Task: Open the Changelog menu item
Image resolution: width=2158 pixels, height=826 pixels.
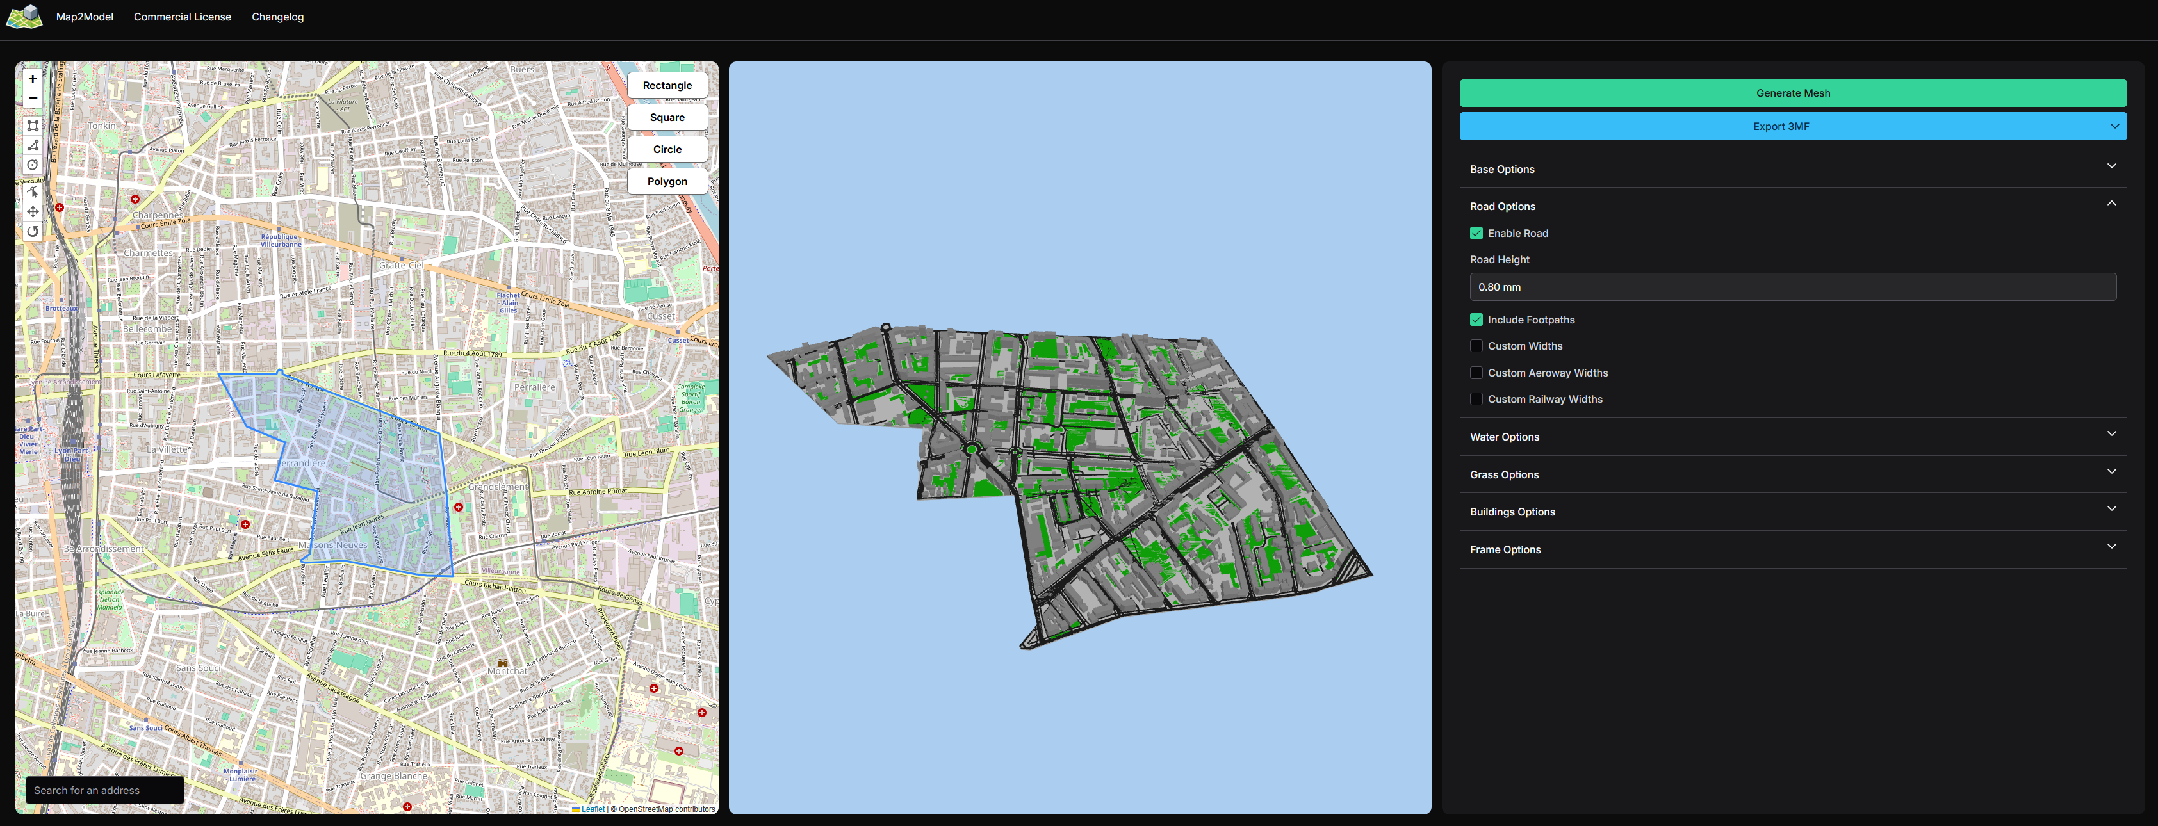Action: coord(277,17)
